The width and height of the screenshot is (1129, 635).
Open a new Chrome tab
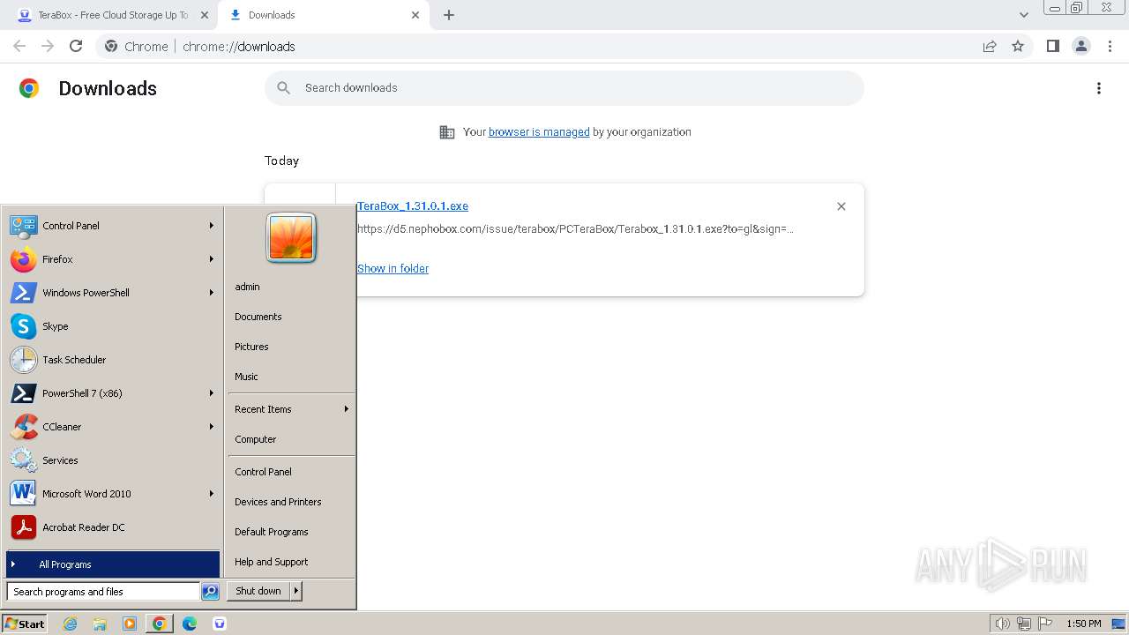click(x=449, y=15)
